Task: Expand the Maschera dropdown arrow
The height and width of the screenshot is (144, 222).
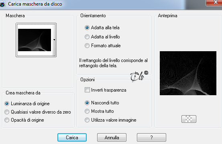Action: [54, 40]
